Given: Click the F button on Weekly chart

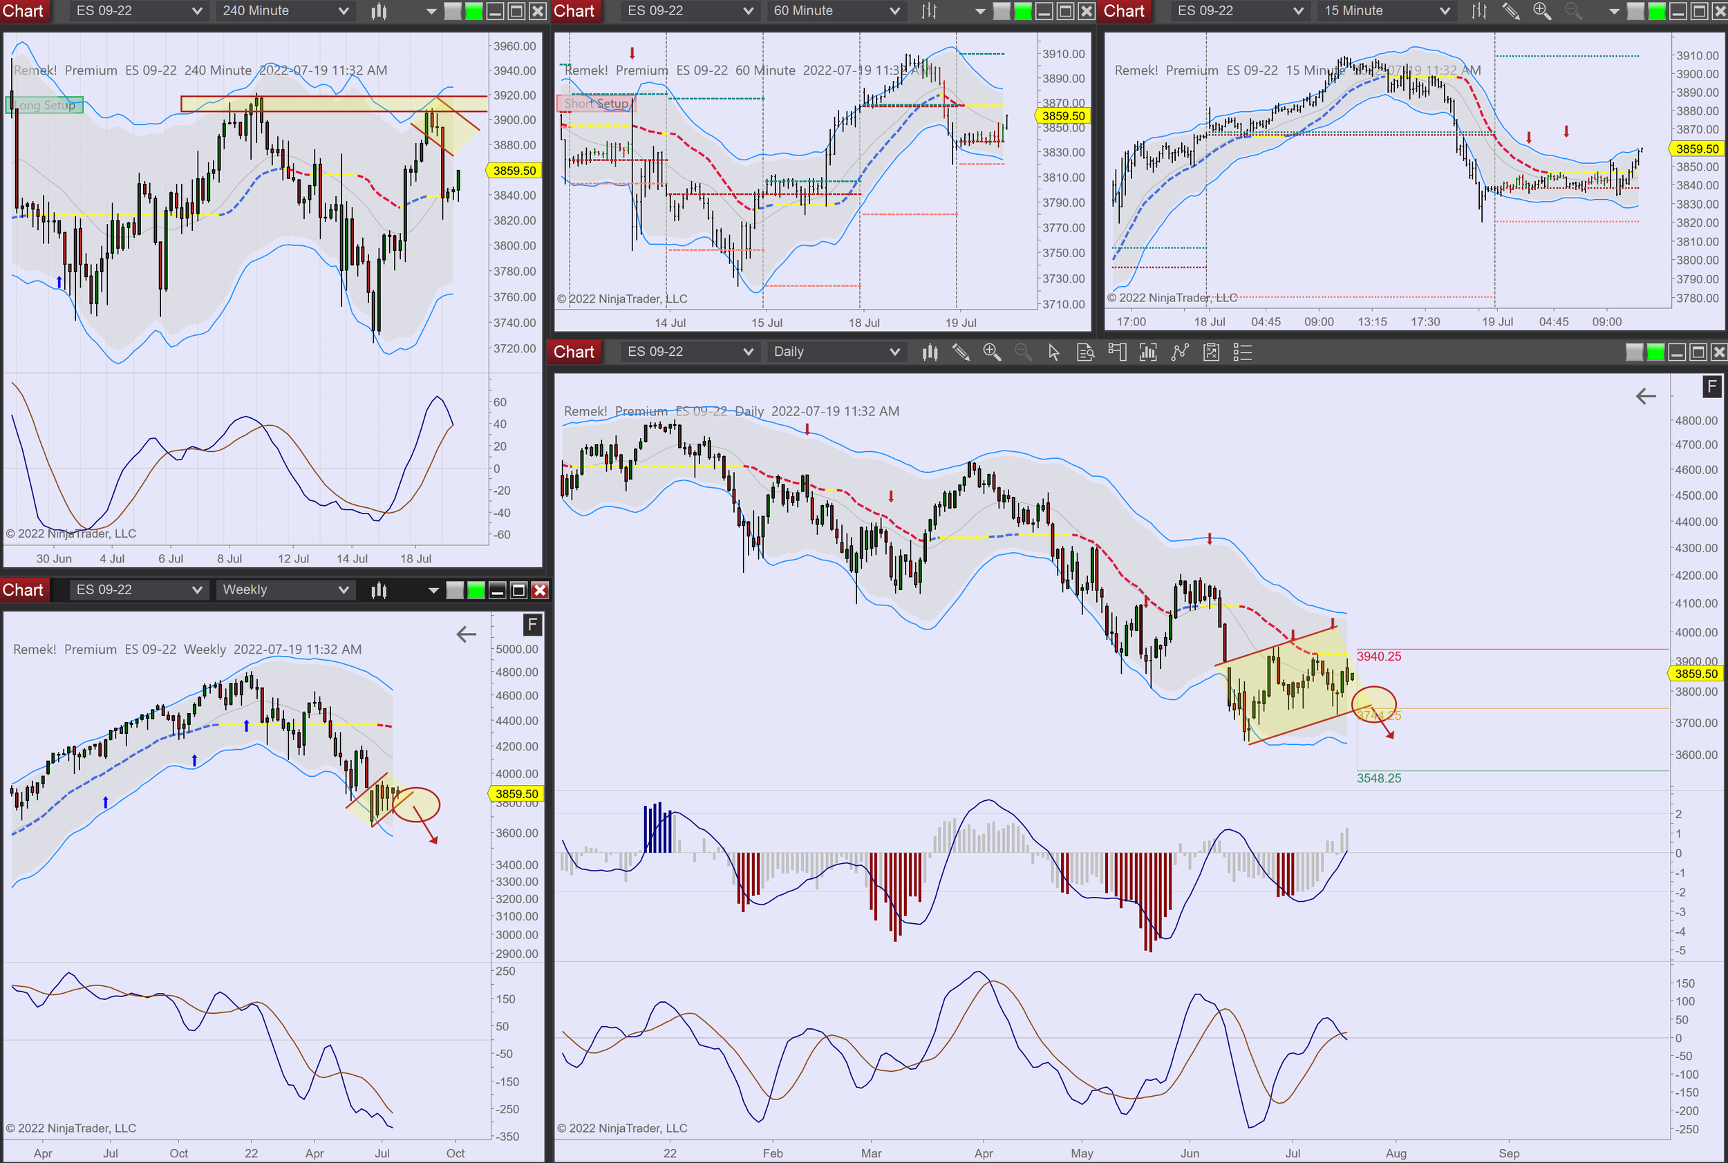Looking at the screenshot, I should (532, 625).
